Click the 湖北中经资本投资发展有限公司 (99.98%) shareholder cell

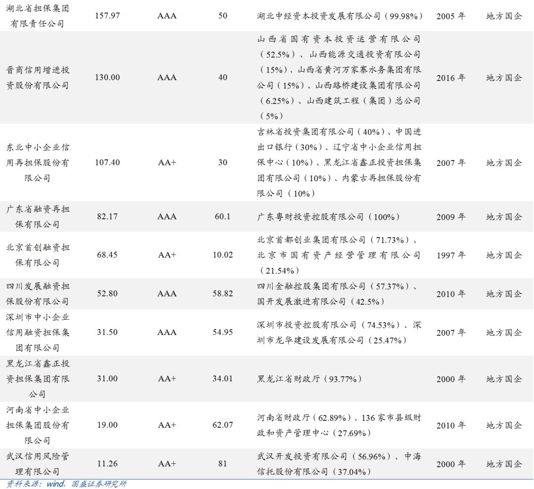click(340, 16)
